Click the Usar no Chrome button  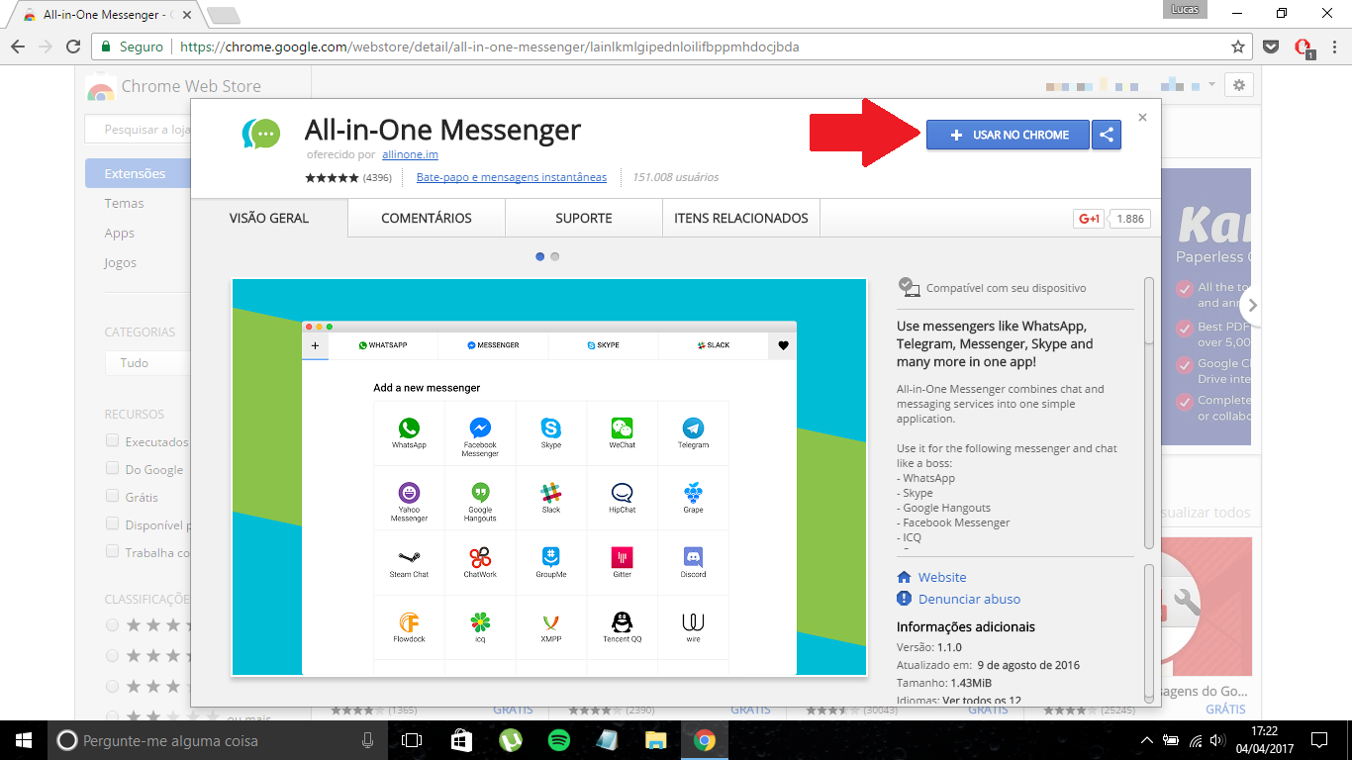click(1008, 136)
